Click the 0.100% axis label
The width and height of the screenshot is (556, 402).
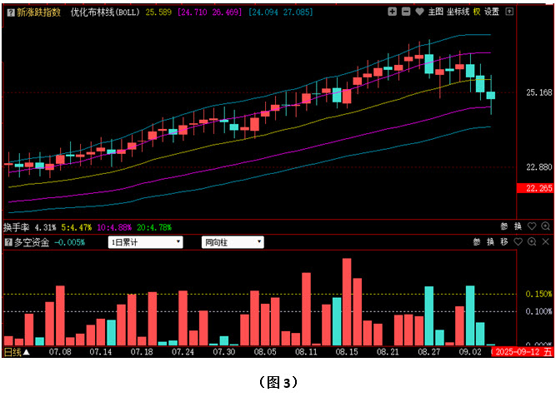click(539, 311)
